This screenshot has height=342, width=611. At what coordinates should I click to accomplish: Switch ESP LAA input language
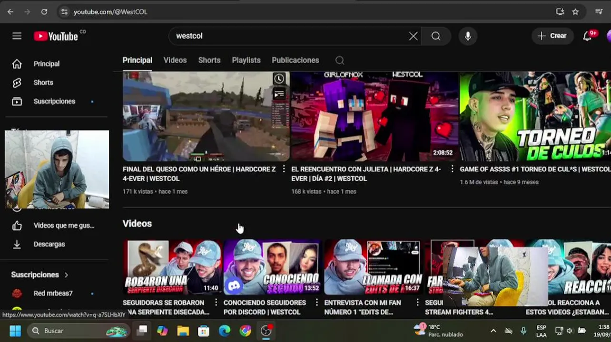(542, 331)
